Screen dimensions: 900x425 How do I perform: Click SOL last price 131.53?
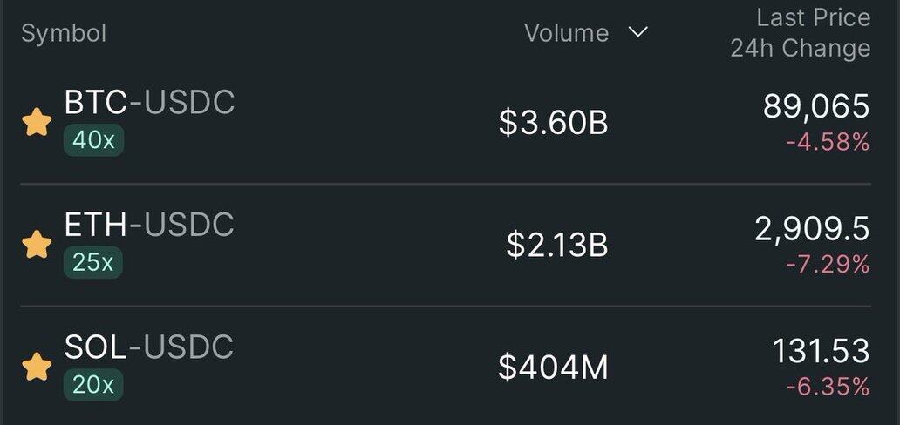[x=821, y=351]
